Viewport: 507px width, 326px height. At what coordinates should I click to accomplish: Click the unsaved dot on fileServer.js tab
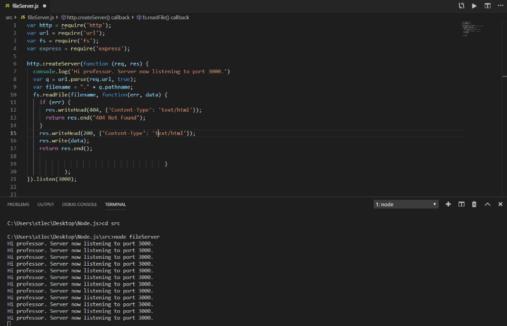click(x=44, y=6)
